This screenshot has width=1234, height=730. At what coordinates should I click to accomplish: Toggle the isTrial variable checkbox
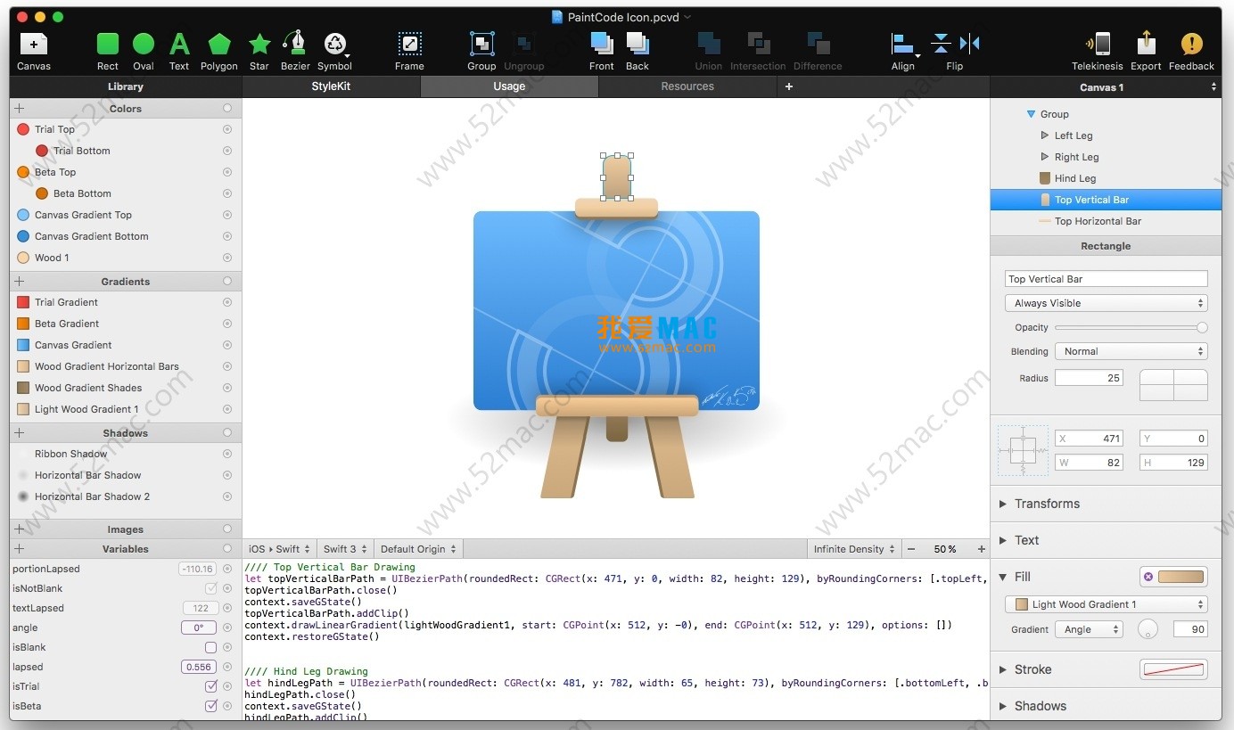211,686
